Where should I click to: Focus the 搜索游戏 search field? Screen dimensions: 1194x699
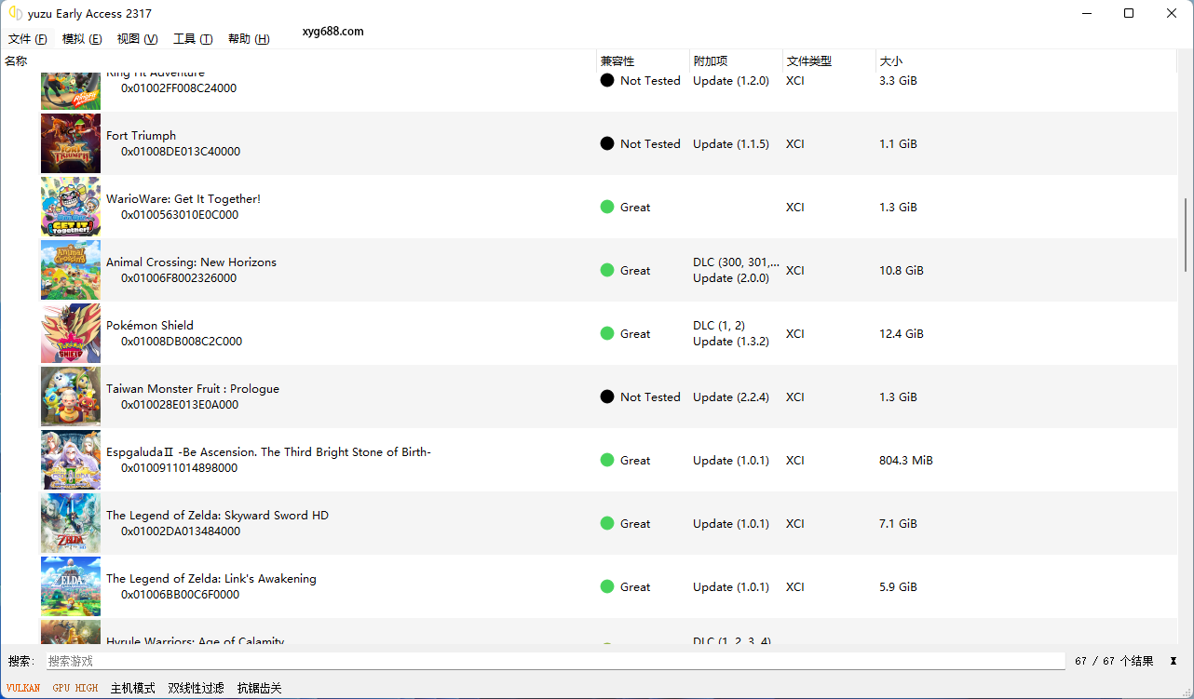coord(555,661)
